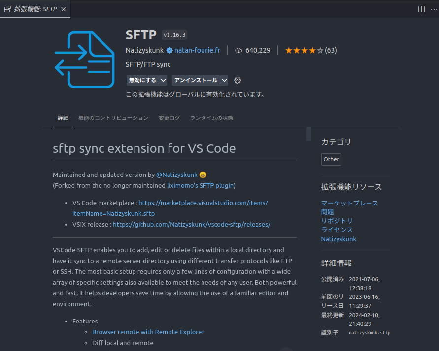Image resolution: width=439 pixels, height=351 pixels.
Task: Click the 公開済み date 2021-07-06
Action: (364, 284)
